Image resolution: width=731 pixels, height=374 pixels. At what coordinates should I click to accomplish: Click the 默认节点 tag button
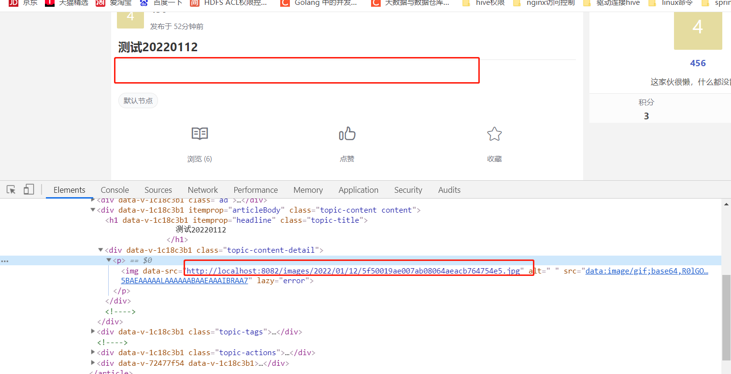[x=138, y=101]
